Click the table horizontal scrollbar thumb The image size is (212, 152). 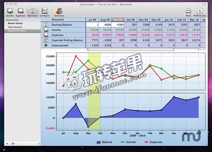[131, 49]
